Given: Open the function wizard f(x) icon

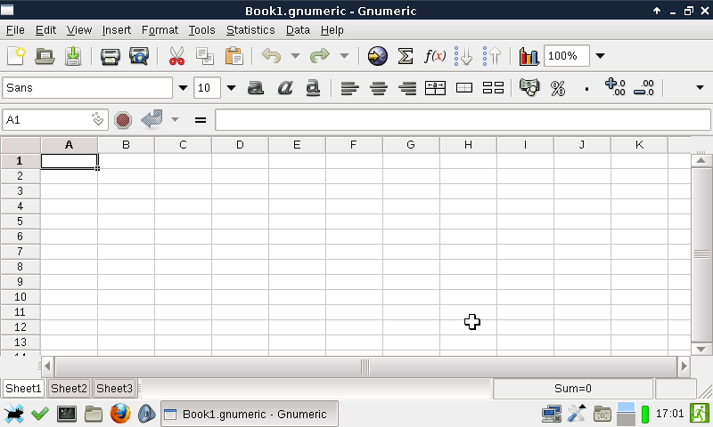Looking at the screenshot, I should (434, 56).
